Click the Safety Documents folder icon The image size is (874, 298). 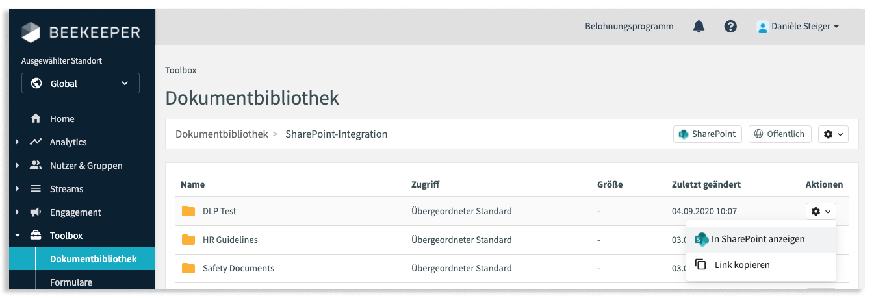(188, 268)
